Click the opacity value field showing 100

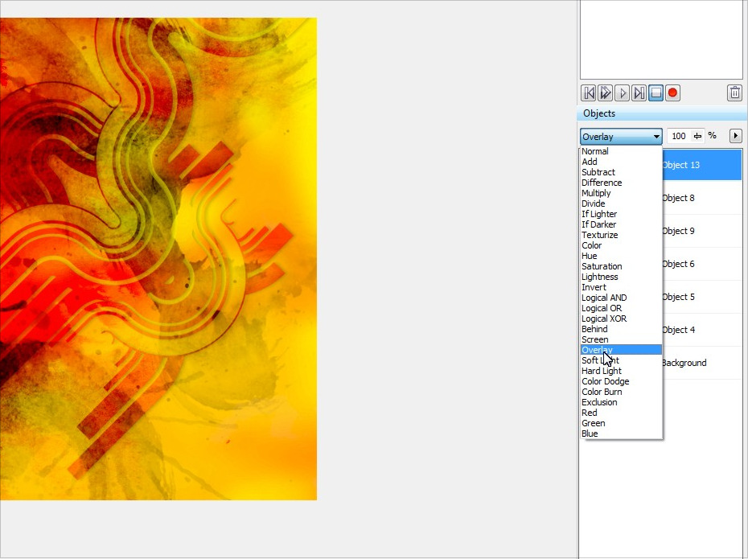coord(679,136)
